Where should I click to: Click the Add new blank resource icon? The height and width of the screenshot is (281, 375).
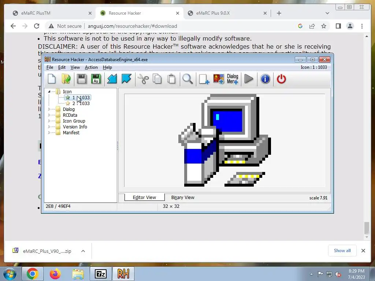tap(204, 79)
